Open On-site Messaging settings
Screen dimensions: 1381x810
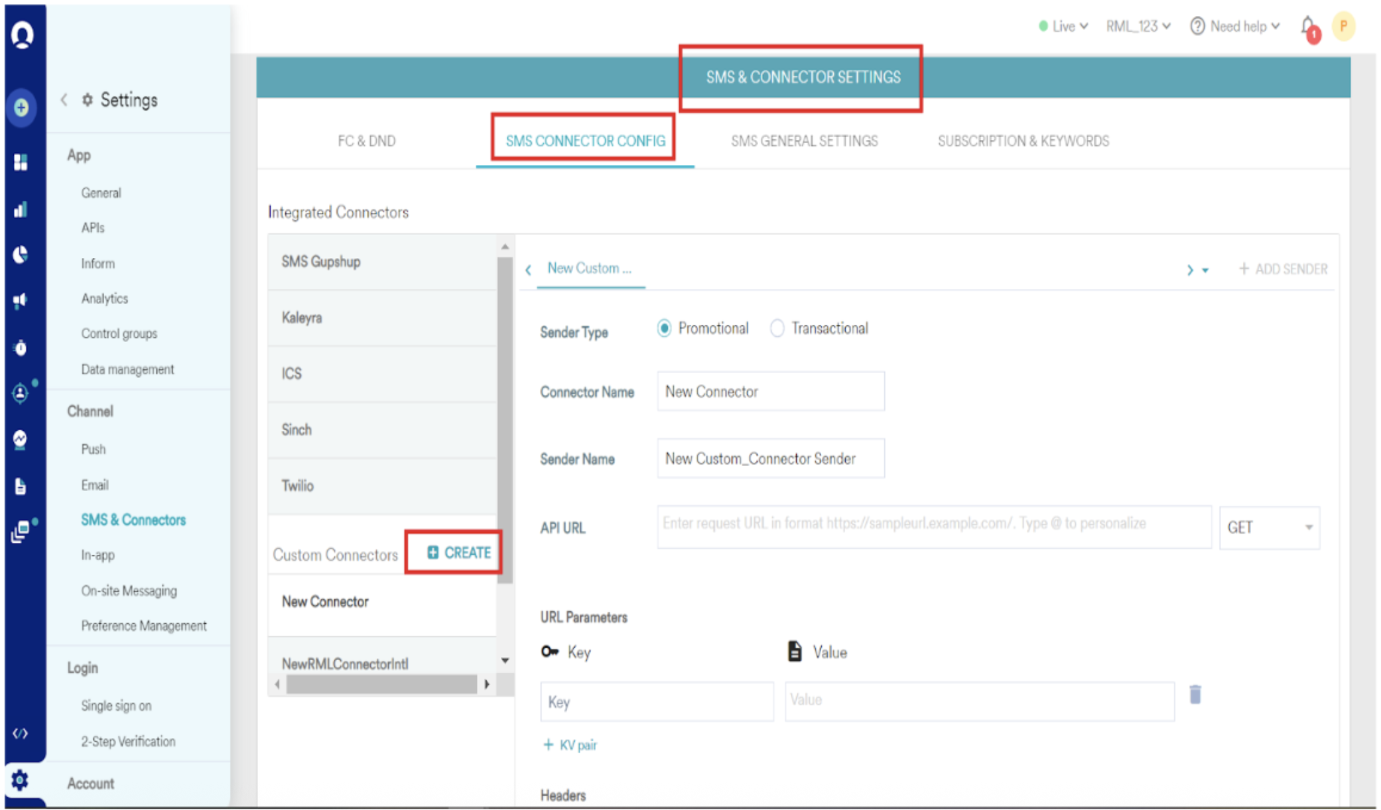point(129,591)
